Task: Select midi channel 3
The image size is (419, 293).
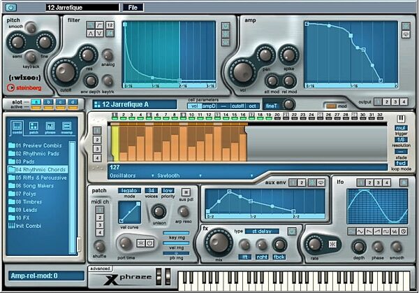Action: [x=100, y=225]
